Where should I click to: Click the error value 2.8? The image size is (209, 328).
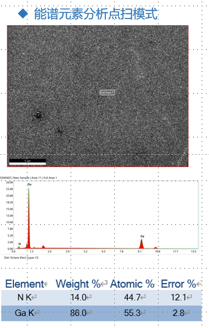(179, 313)
